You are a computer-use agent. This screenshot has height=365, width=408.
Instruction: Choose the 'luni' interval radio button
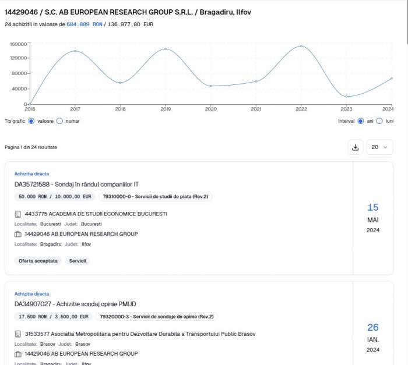(379, 121)
